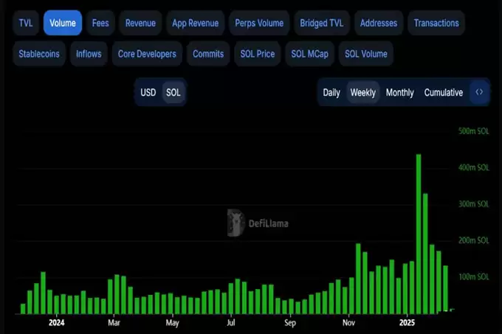Select the Weekly interval option

click(362, 93)
